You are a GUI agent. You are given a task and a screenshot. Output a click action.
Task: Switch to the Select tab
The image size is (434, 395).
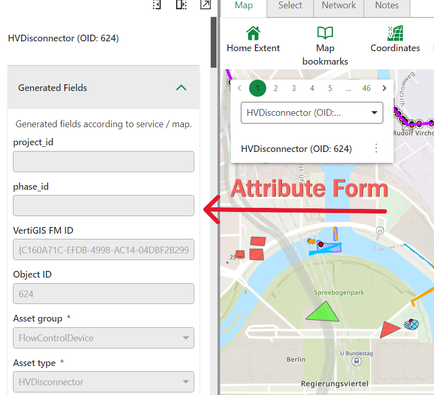tap(290, 5)
